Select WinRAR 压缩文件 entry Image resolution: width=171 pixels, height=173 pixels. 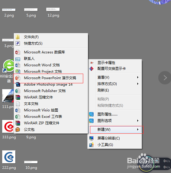pos(51,97)
